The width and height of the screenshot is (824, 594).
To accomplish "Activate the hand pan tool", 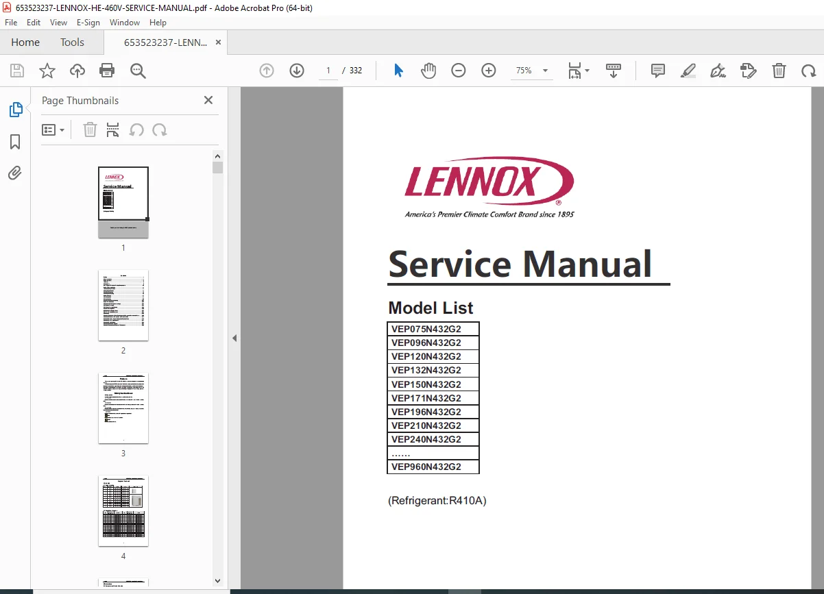I will tap(428, 71).
